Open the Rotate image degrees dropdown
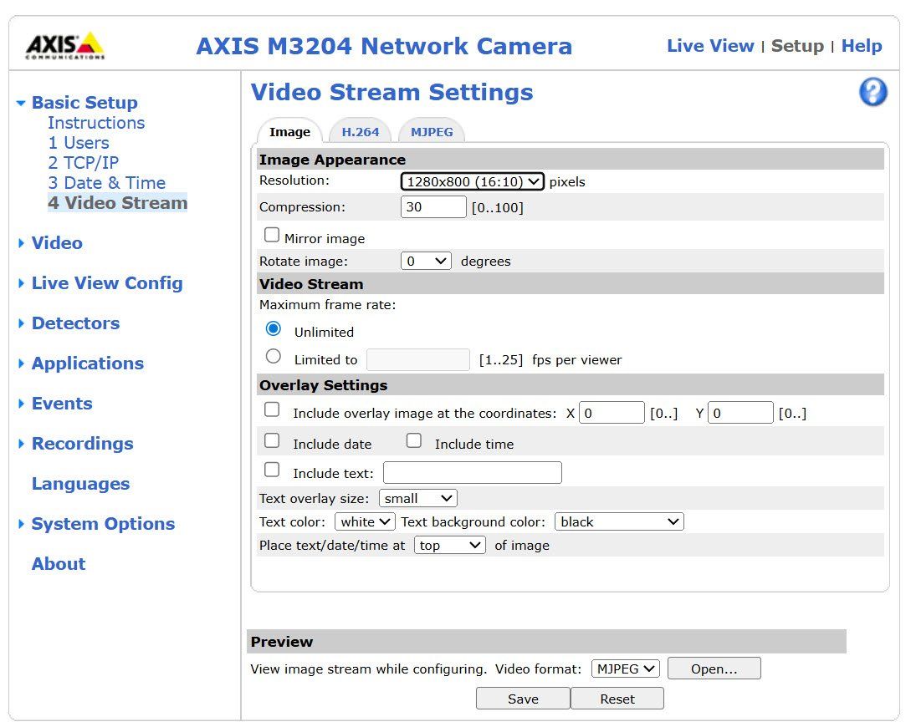Screen dimensions: 911x727 426,260
